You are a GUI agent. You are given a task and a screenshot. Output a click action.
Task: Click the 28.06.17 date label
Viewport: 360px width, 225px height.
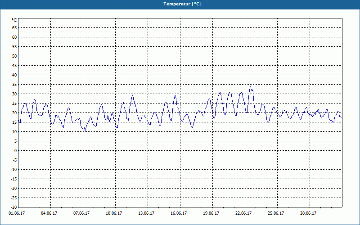[x=308, y=213]
